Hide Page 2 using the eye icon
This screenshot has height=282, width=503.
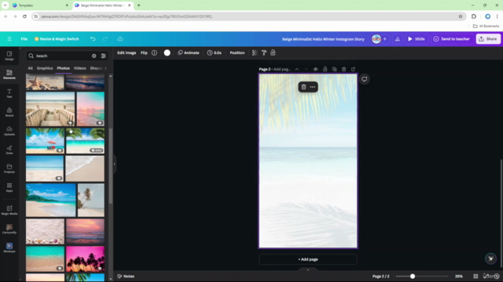click(316, 69)
